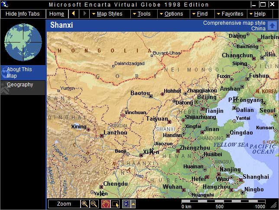Hide the info tabs

click(x=23, y=14)
